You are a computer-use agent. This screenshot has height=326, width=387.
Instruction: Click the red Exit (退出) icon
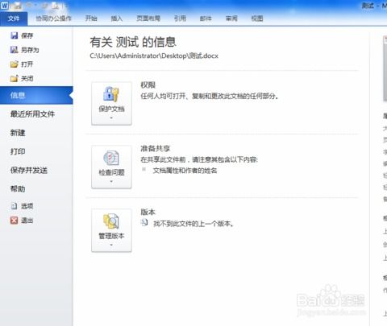click(14, 221)
